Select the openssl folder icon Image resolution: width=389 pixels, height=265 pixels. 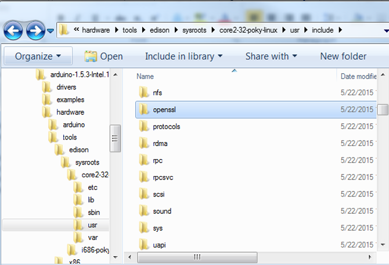click(143, 109)
